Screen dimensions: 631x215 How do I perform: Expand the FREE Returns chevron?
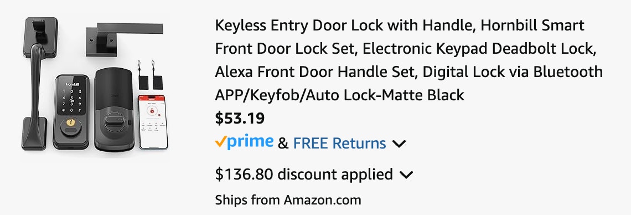click(399, 144)
